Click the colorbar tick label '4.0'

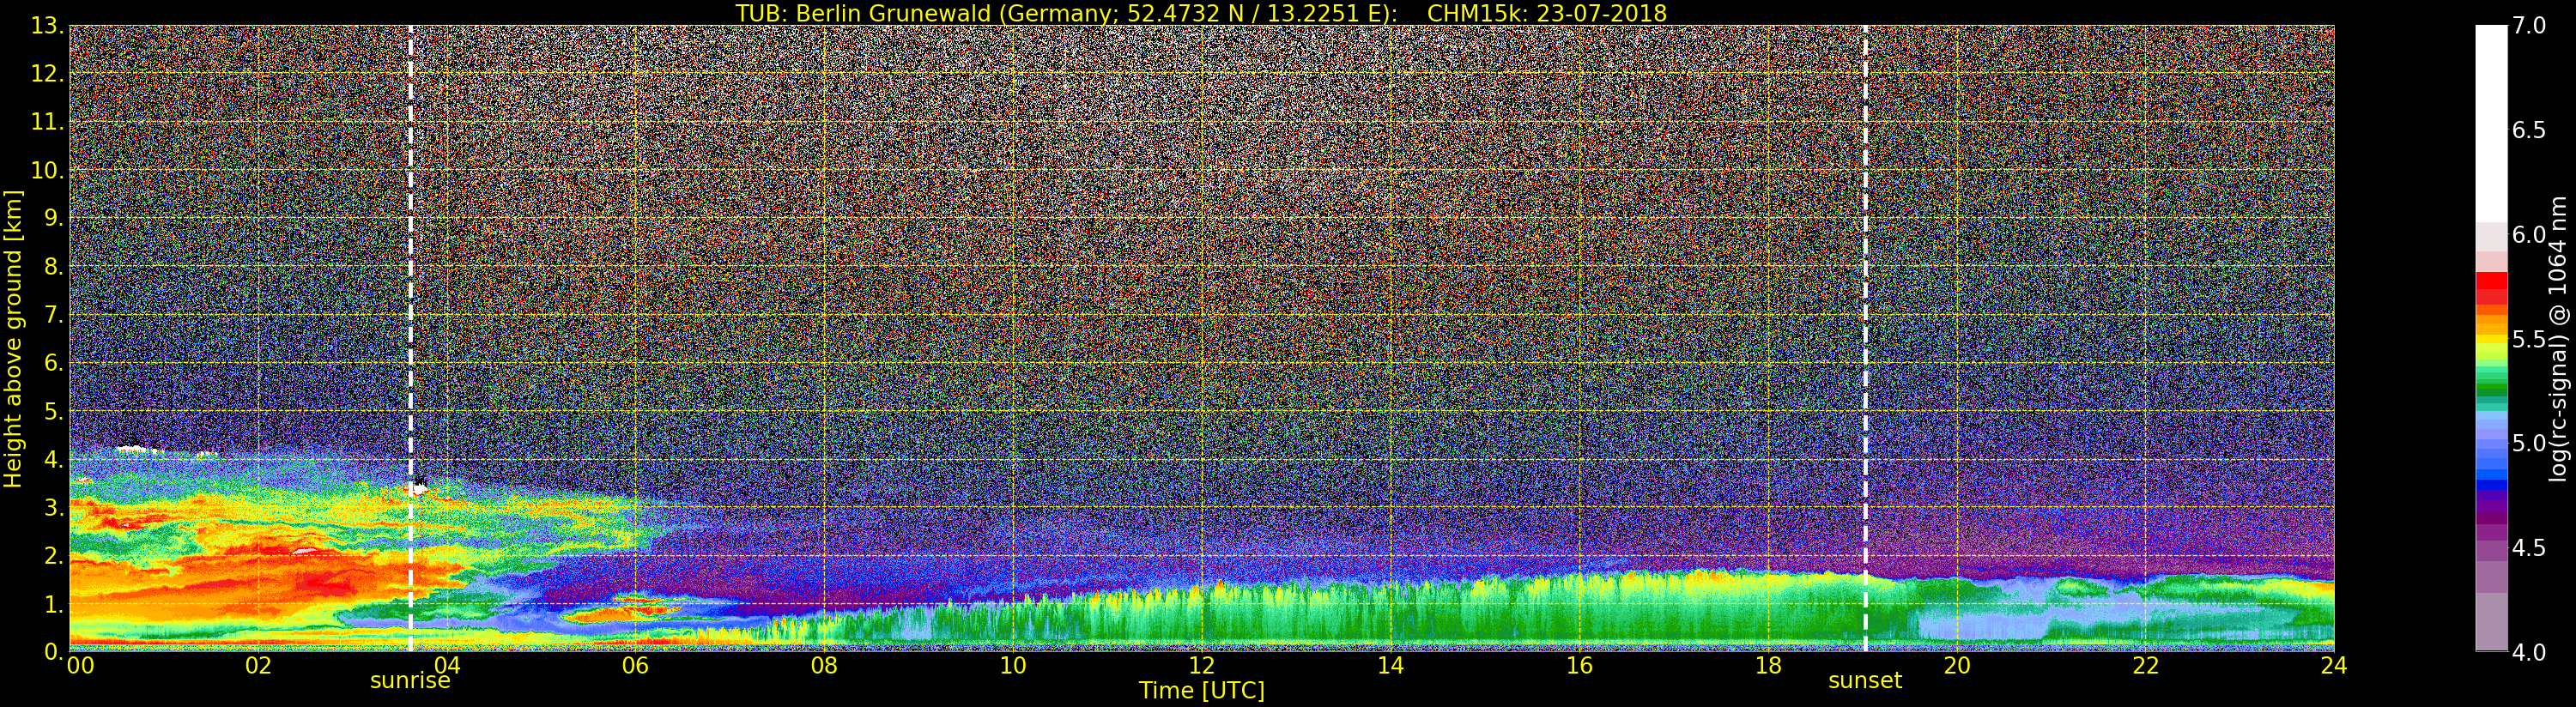click(x=2528, y=652)
